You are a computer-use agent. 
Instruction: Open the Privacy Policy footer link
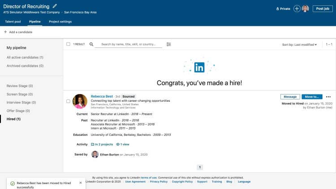pyautogui.click(x=159, y=181)
